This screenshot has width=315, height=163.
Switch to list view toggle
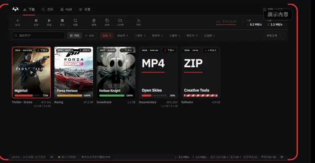89,36
